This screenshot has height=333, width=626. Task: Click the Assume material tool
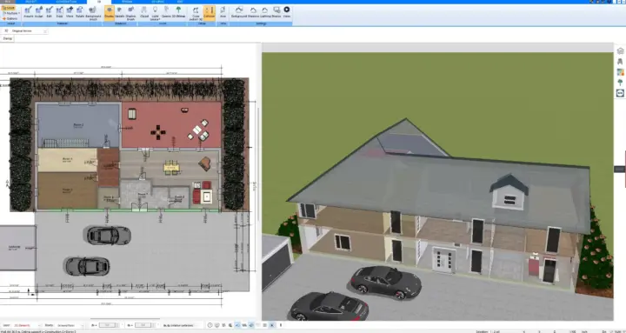[x=28, y=12]
